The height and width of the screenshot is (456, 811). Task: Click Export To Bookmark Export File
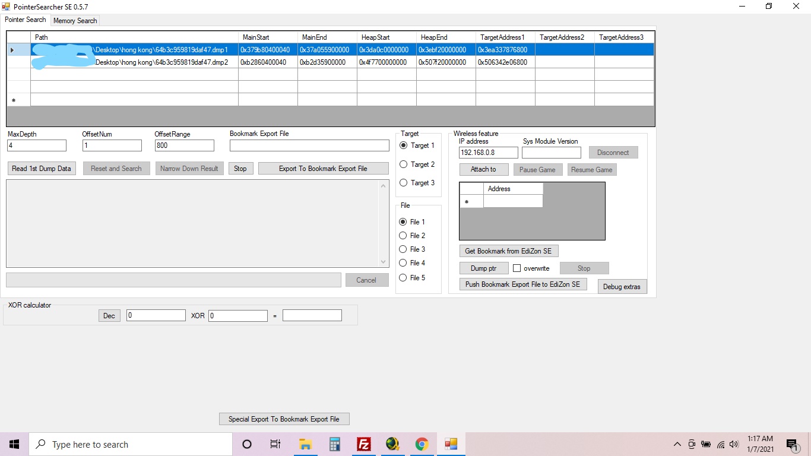[x=324, y=169]
